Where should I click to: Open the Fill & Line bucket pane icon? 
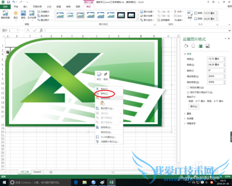pos(186,46)
